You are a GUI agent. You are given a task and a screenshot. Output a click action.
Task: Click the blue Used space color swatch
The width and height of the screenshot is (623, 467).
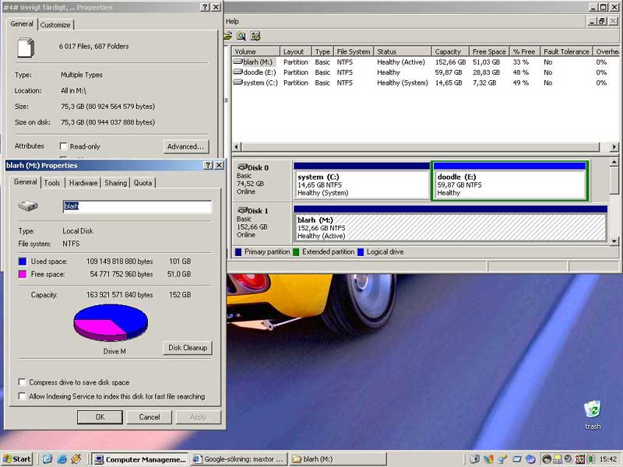[x=23, y=262]
